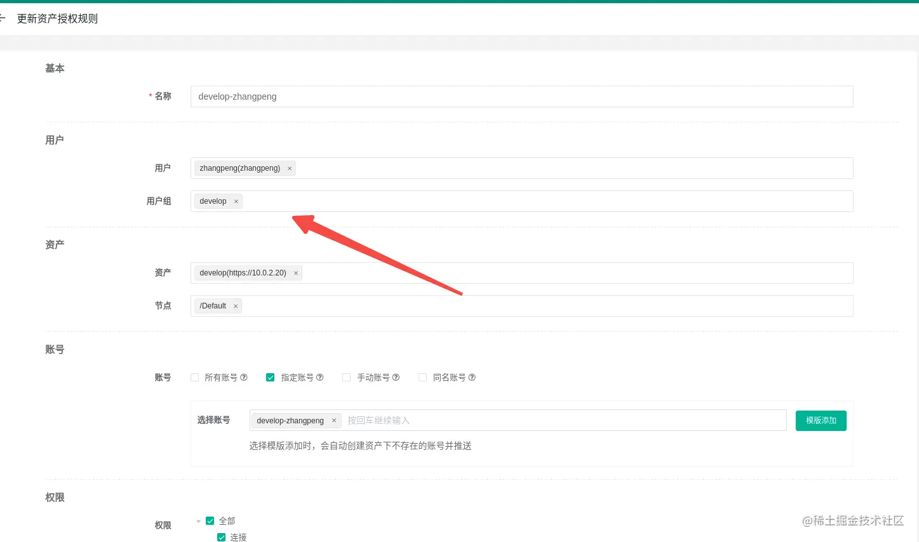Click the 权限 section heading

point(55,497)
